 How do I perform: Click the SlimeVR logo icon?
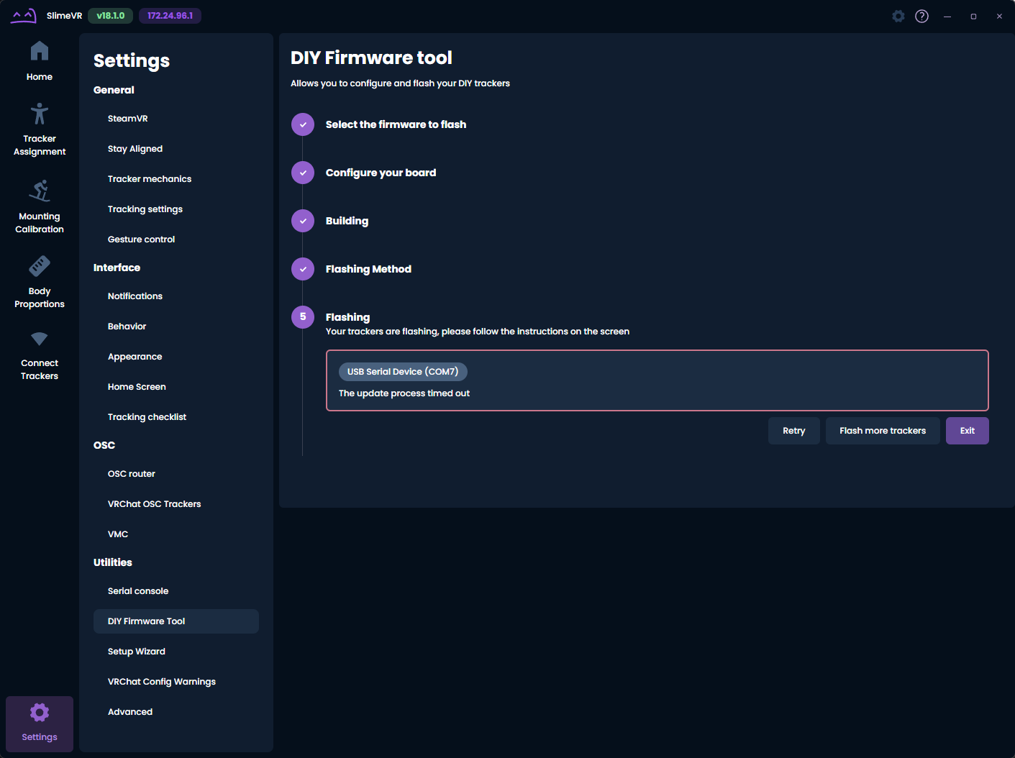[x=24, y=16]
